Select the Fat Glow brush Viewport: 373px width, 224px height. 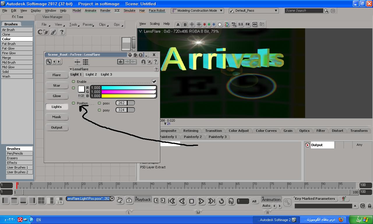pos(17,48)
